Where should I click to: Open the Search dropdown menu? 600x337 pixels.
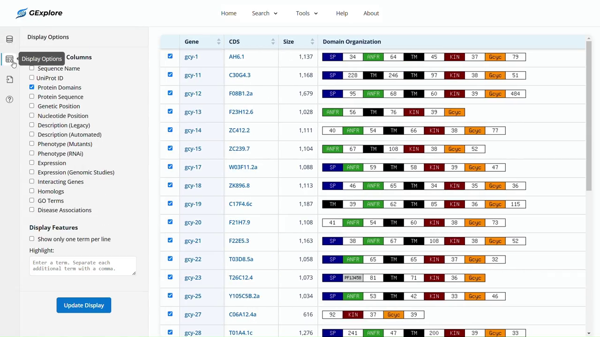265,13
